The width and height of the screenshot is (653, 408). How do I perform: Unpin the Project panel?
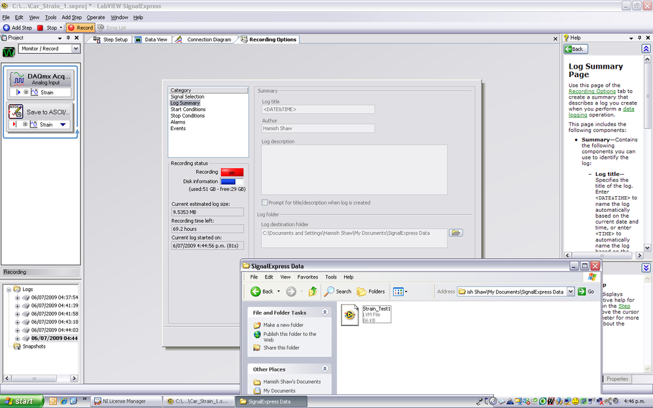coord(68,38)
